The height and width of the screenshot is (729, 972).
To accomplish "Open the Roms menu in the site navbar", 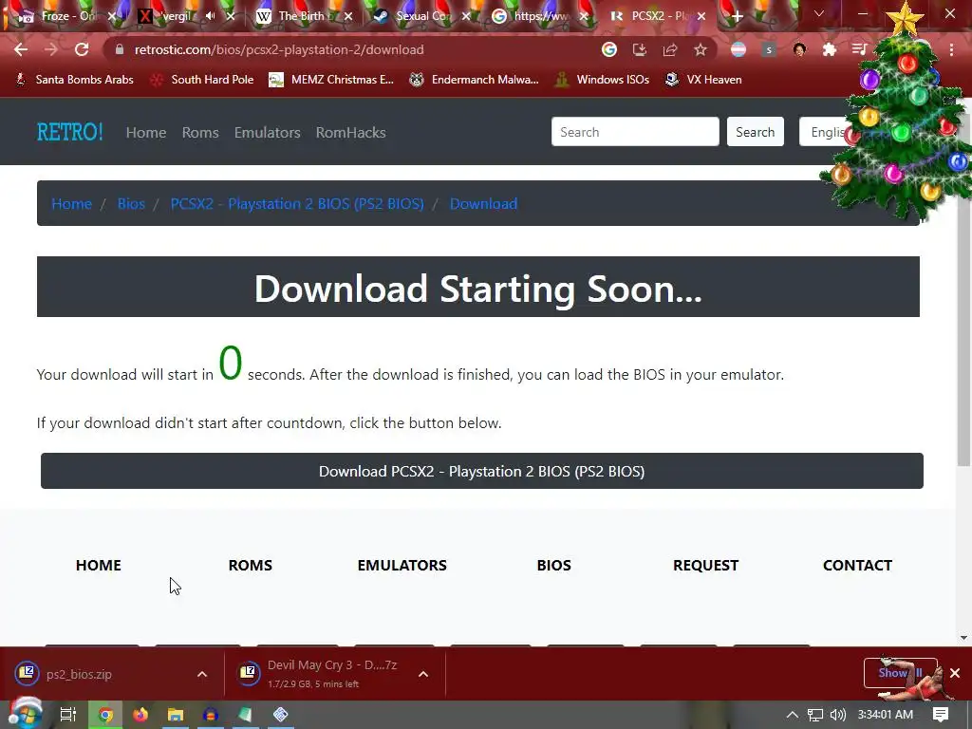I will click(200, 132).
